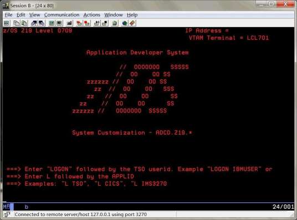297x220 pixels.
Task: Open the Color Mapping toolbar icon
Action: tap(59, 23)
